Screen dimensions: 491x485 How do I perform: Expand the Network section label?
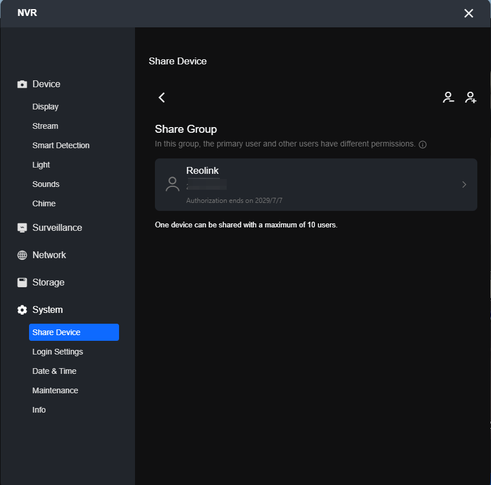(49, 255)
